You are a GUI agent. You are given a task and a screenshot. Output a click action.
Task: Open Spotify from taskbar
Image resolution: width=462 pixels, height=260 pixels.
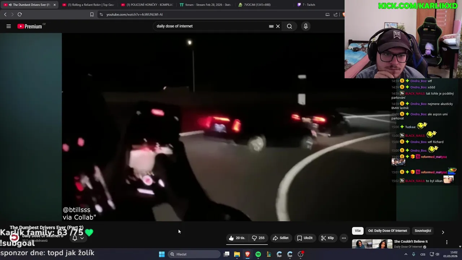click(258, 254)
